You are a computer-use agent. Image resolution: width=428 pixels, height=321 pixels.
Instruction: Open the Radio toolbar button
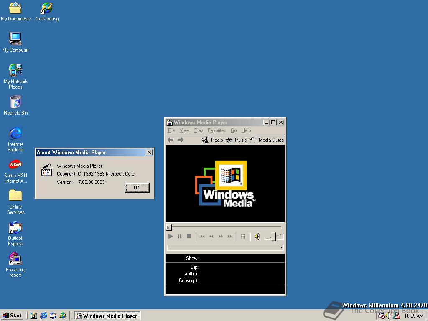[212, 140]
